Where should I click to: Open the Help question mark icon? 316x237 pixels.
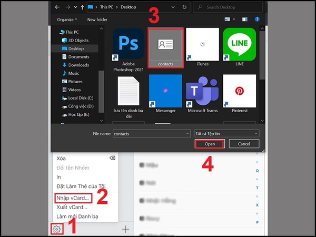(x=257, y=19)
